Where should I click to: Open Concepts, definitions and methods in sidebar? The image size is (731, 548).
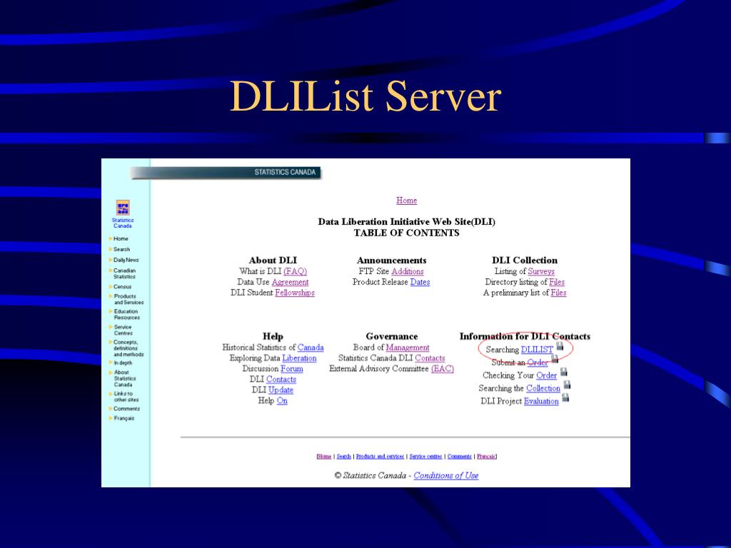point(128,348)
